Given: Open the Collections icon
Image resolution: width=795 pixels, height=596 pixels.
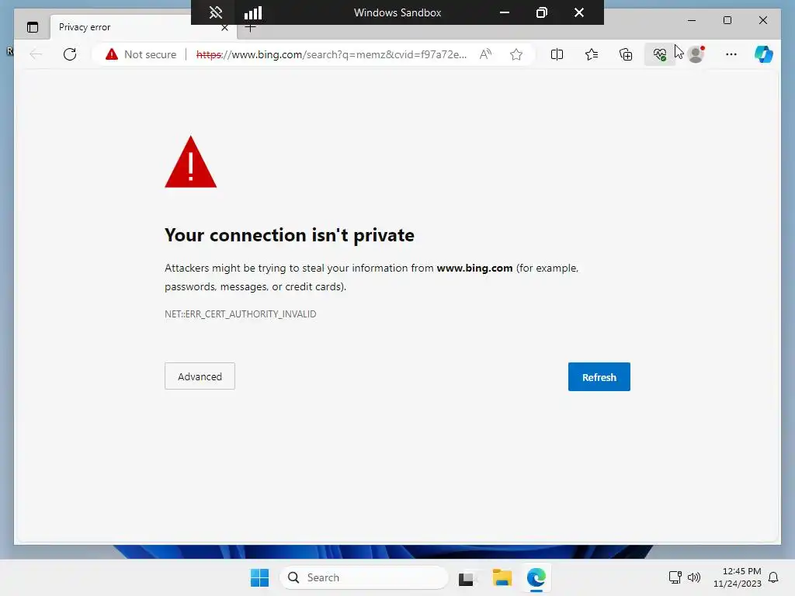Looking at the screenshot, I should (x=626, y=54).
